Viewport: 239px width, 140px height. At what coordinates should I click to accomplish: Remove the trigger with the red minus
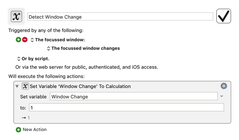25,40
